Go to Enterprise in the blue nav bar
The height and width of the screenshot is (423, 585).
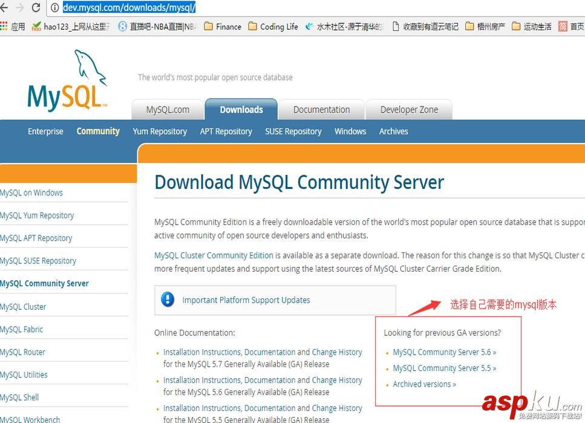pyautogui.click(x=45, y=131)
